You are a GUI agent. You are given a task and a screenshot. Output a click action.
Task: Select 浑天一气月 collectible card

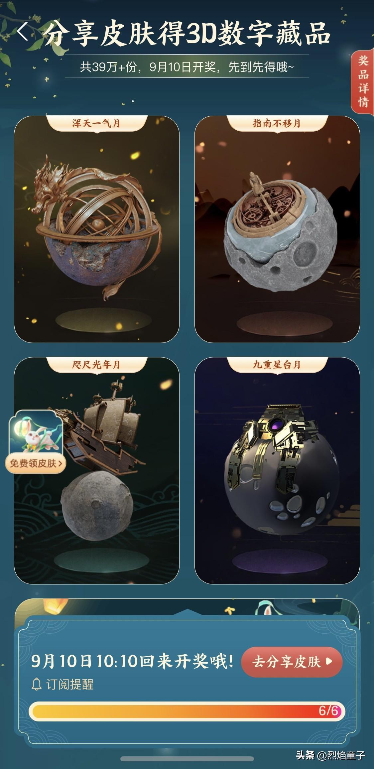point(97,229)
